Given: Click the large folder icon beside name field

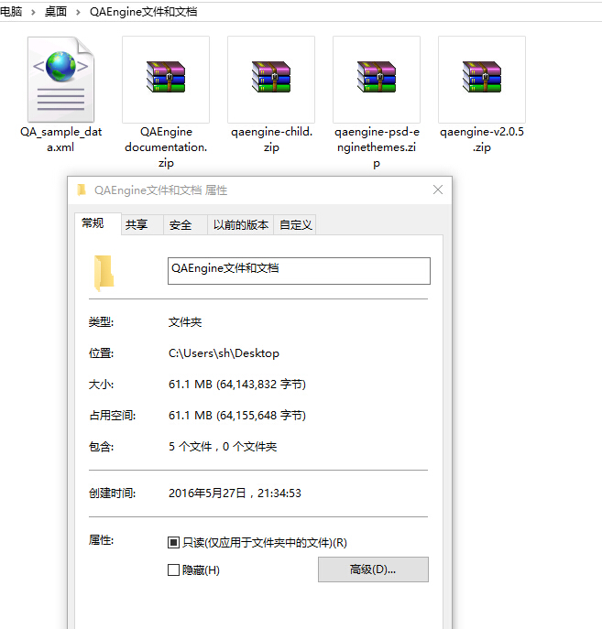Looking at the screenshot, I should click(x=104, y=273).
